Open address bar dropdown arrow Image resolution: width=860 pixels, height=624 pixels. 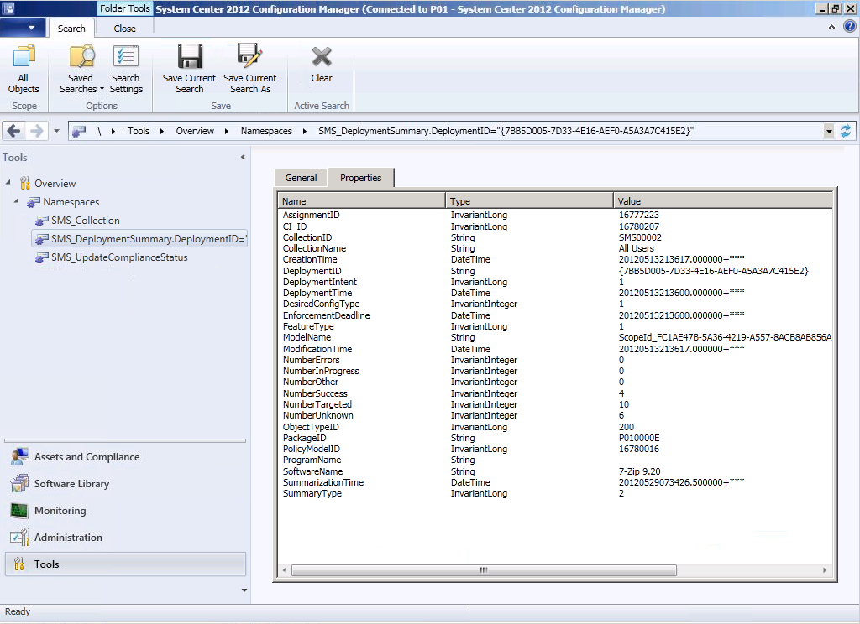pyautogui.click(x=829, y=131)
